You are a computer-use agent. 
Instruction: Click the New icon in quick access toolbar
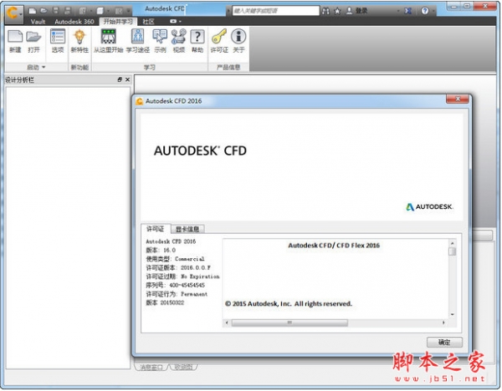(x=33, y=11)
